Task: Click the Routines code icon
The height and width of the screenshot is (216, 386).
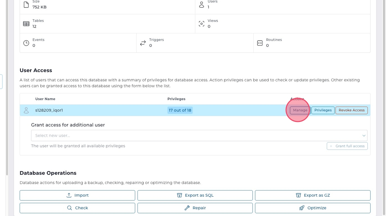Action: tap(260, 43)
